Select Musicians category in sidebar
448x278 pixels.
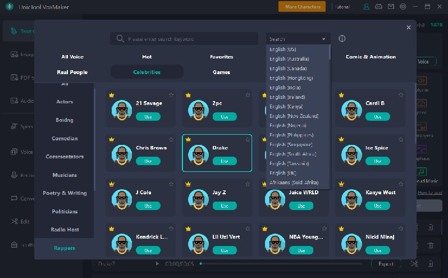pos(65,175)
